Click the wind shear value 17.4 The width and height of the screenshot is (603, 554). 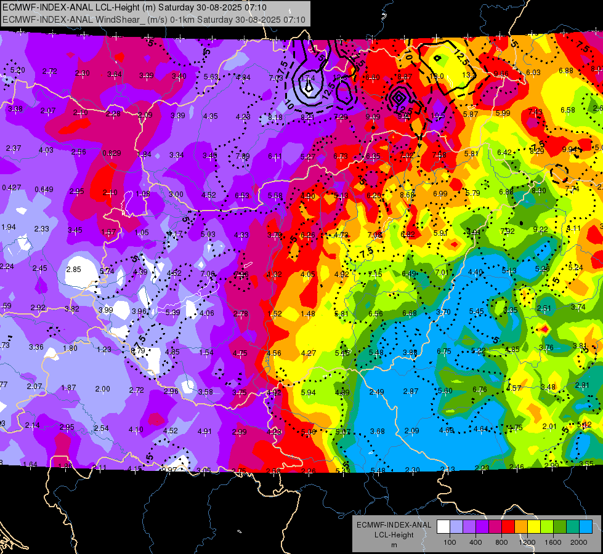pos(307,78)
